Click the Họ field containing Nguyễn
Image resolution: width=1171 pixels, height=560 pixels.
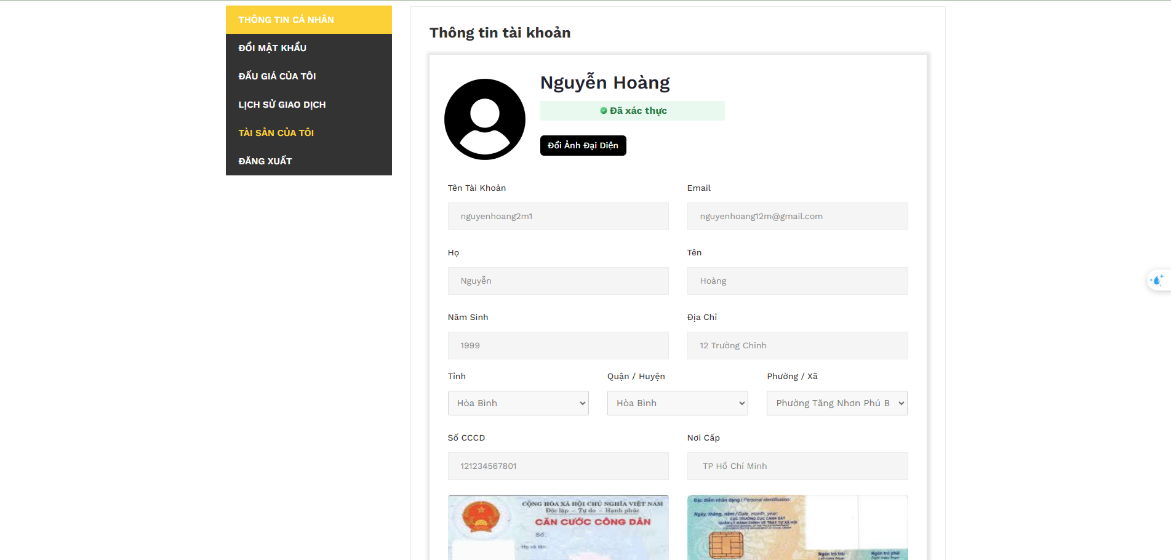[558, 281]
